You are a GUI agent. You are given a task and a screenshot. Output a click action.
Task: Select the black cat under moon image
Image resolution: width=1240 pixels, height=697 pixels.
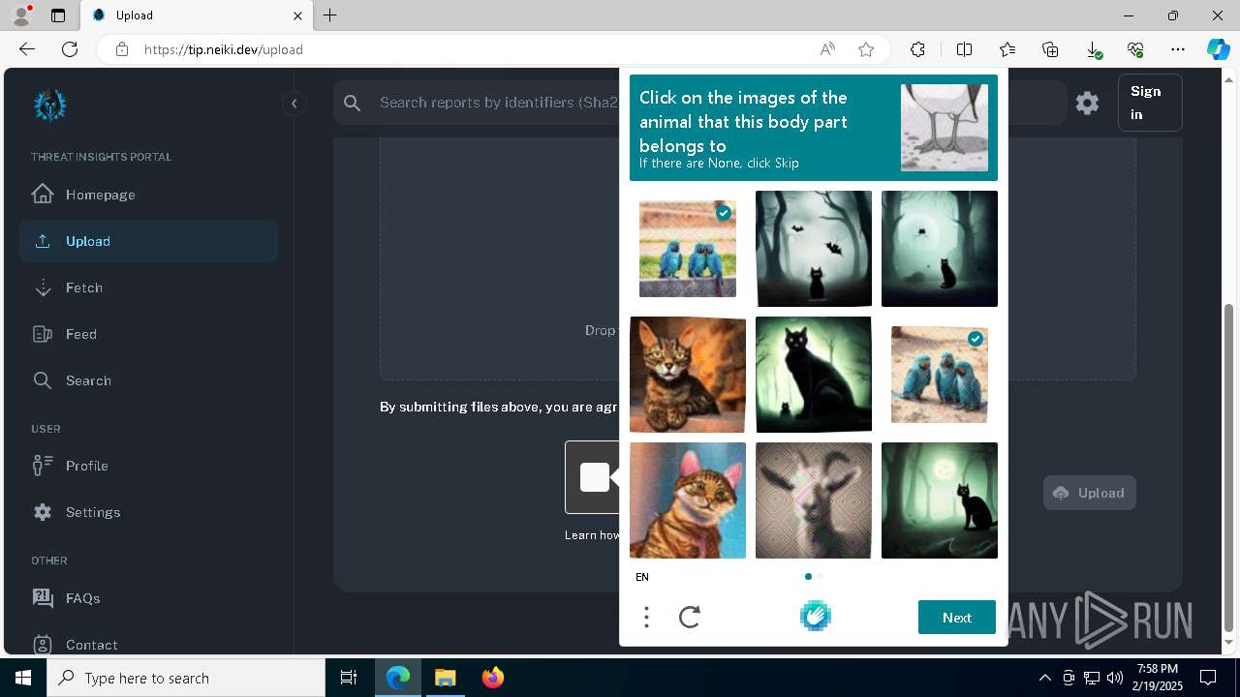point(940,249)
